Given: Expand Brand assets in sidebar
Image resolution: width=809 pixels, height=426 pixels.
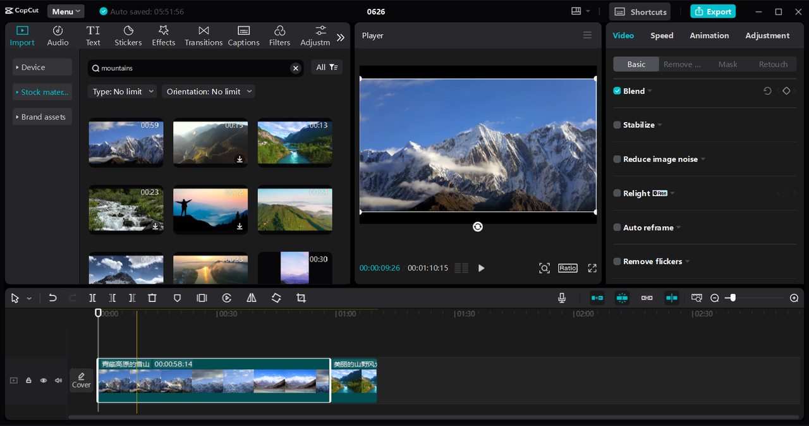Looking at the screenshot, I should pos(42,117).
